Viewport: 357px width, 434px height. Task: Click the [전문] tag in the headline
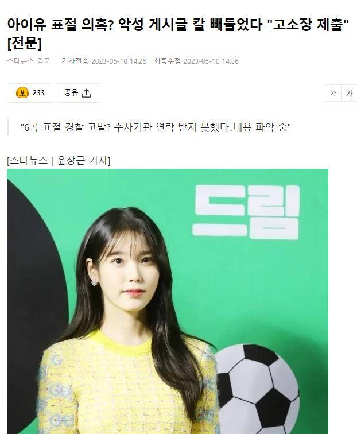pos(24,44)
